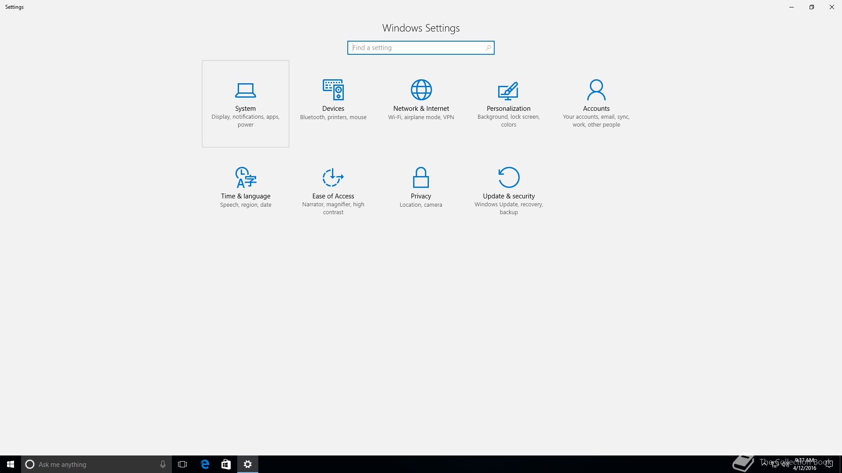Close the Settings window
Image resolution: width=842 pixels, height=473 pixels.
click(832, 7)
